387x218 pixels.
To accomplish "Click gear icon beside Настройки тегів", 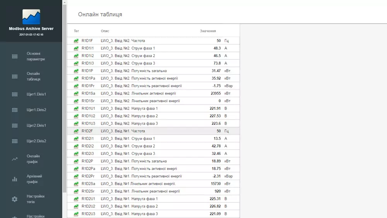I will [15, 199].
